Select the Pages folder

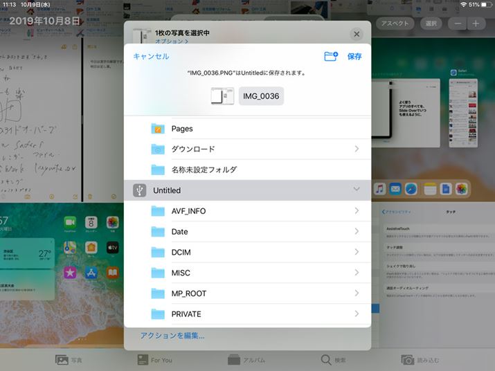pyautogui.click(x=182, y=129)
